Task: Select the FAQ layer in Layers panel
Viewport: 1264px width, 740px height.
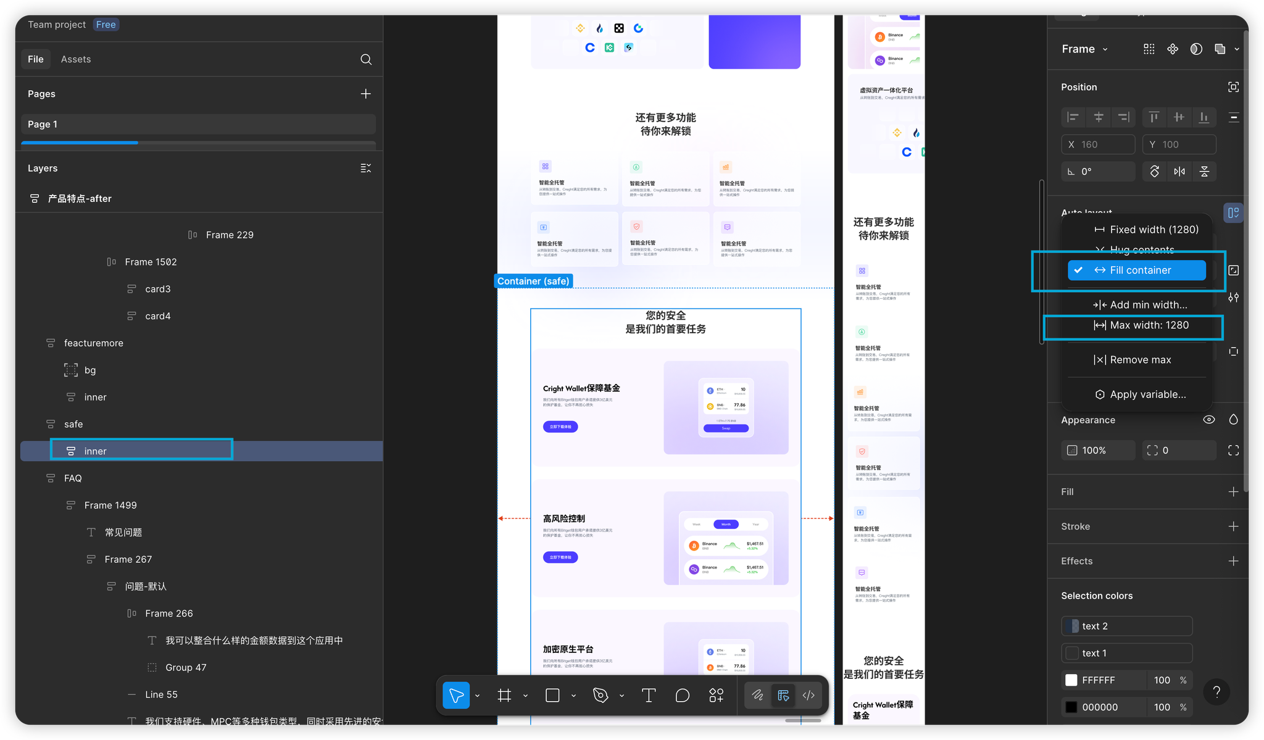Action: click(73, 478)
